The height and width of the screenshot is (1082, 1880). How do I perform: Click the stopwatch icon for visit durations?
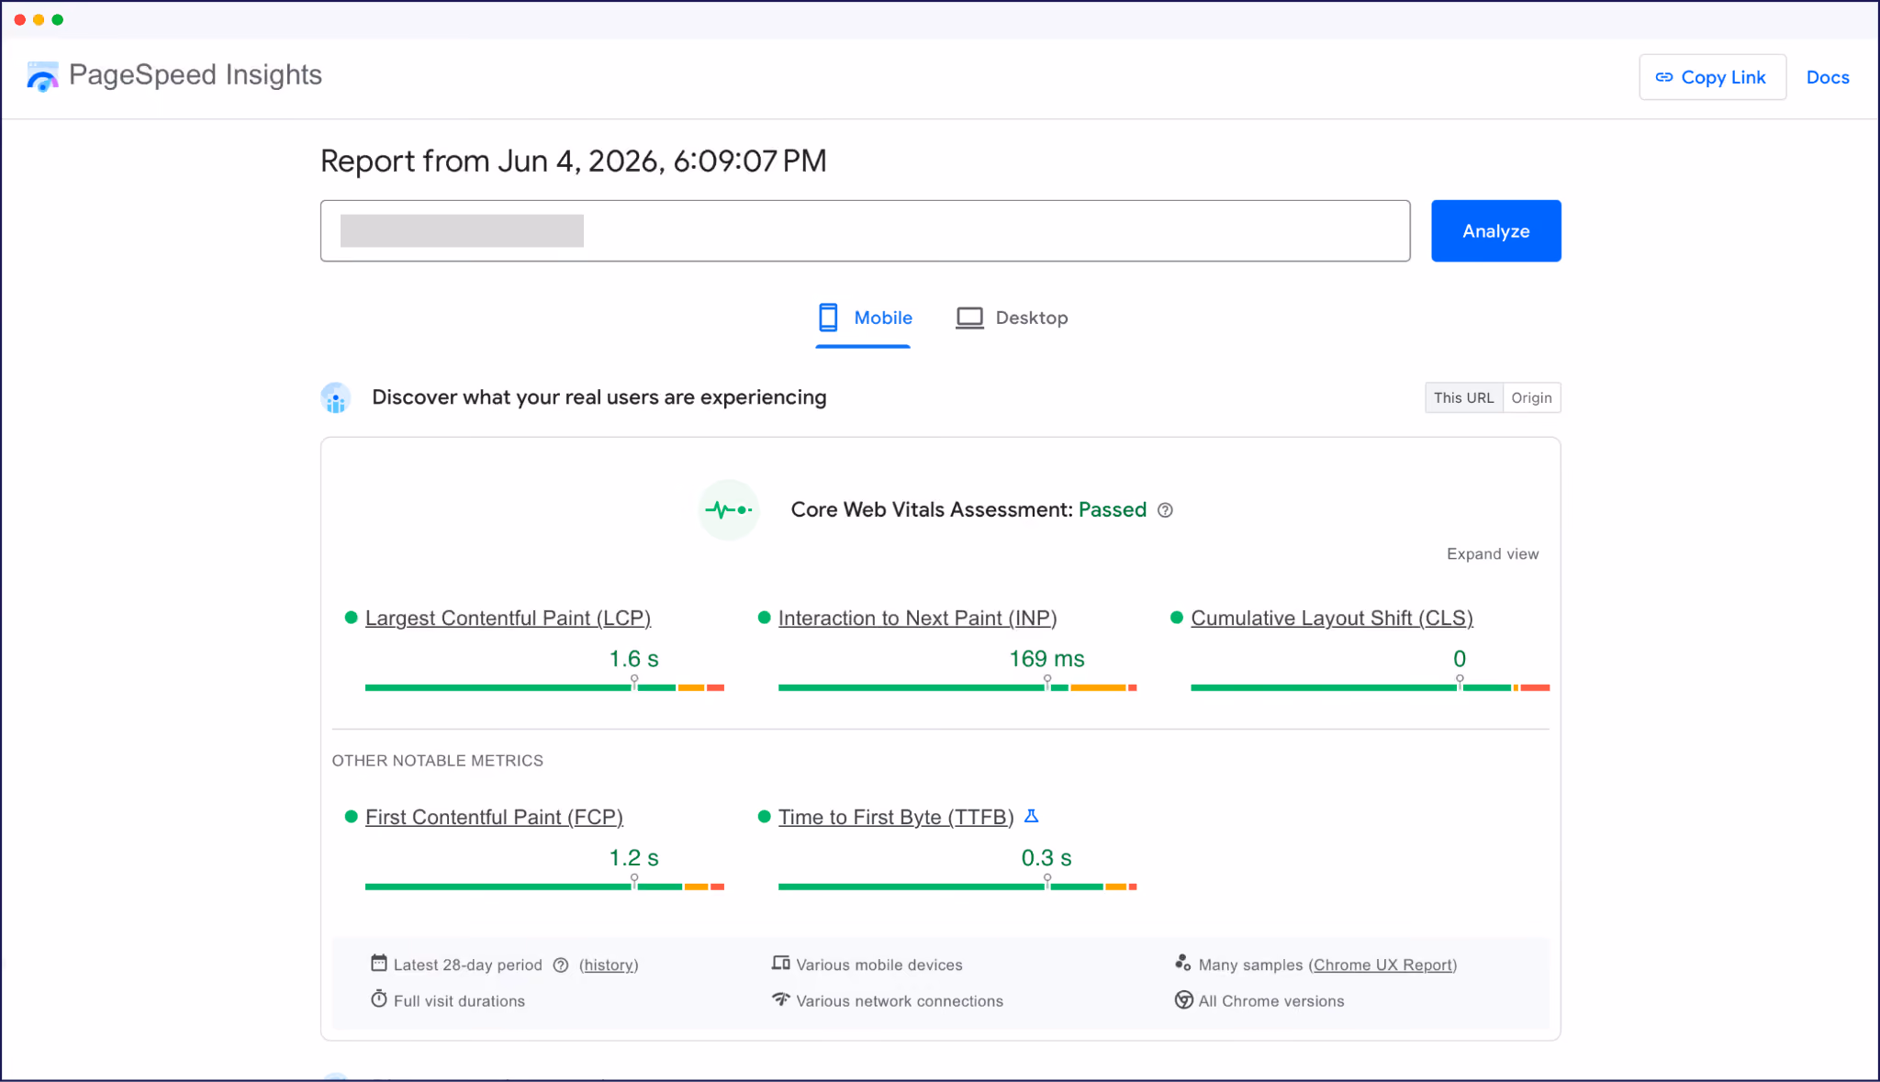pyautogui.click(x=379, y=998)
